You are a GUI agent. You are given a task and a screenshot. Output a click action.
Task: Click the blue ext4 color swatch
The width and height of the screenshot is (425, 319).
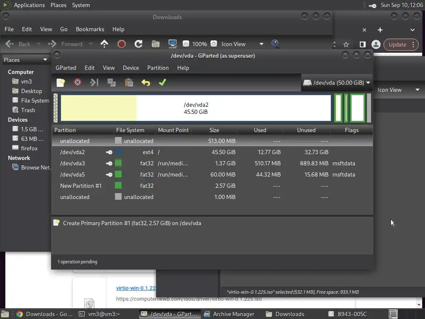[118, 152]
